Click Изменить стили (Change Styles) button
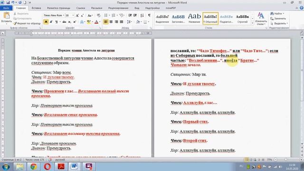This screenshot has height=171, width=304. [261, 19]
